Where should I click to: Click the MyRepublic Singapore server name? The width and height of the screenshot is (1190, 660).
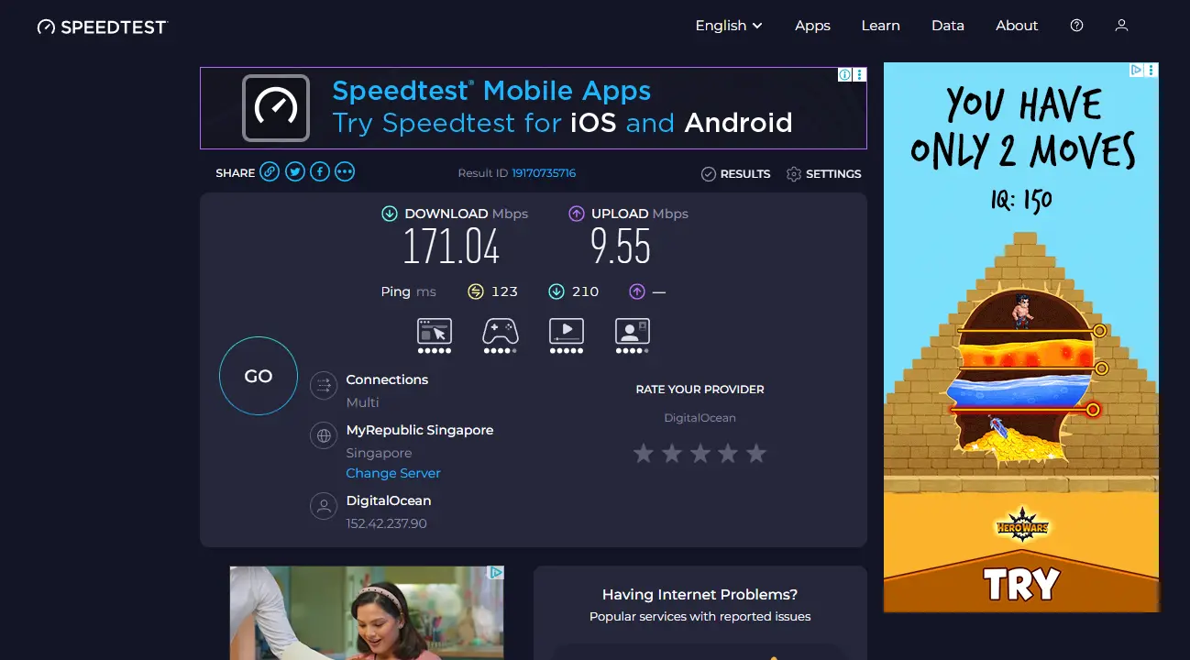420,430
